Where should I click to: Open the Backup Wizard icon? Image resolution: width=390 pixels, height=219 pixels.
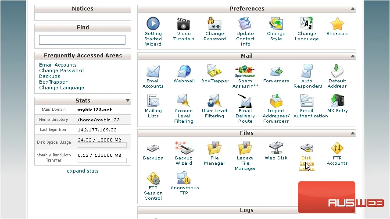coord(184,148)
